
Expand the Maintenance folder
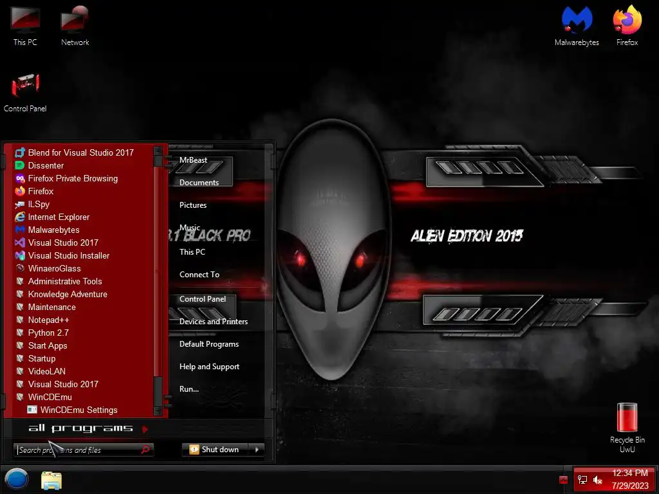point(46,307)
